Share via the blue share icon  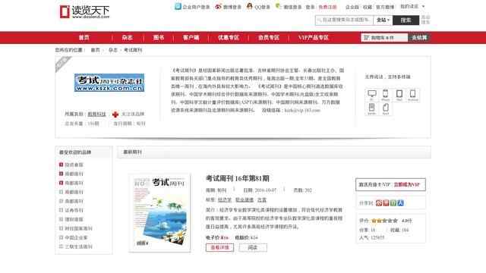coord(400,203)
